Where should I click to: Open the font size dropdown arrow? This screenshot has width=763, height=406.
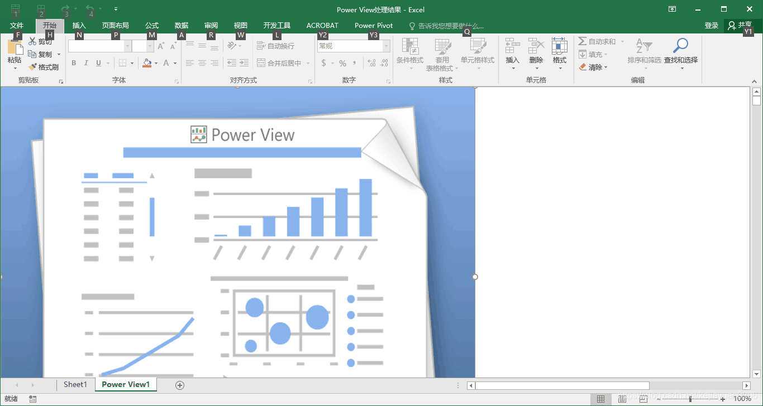point(150,46)
